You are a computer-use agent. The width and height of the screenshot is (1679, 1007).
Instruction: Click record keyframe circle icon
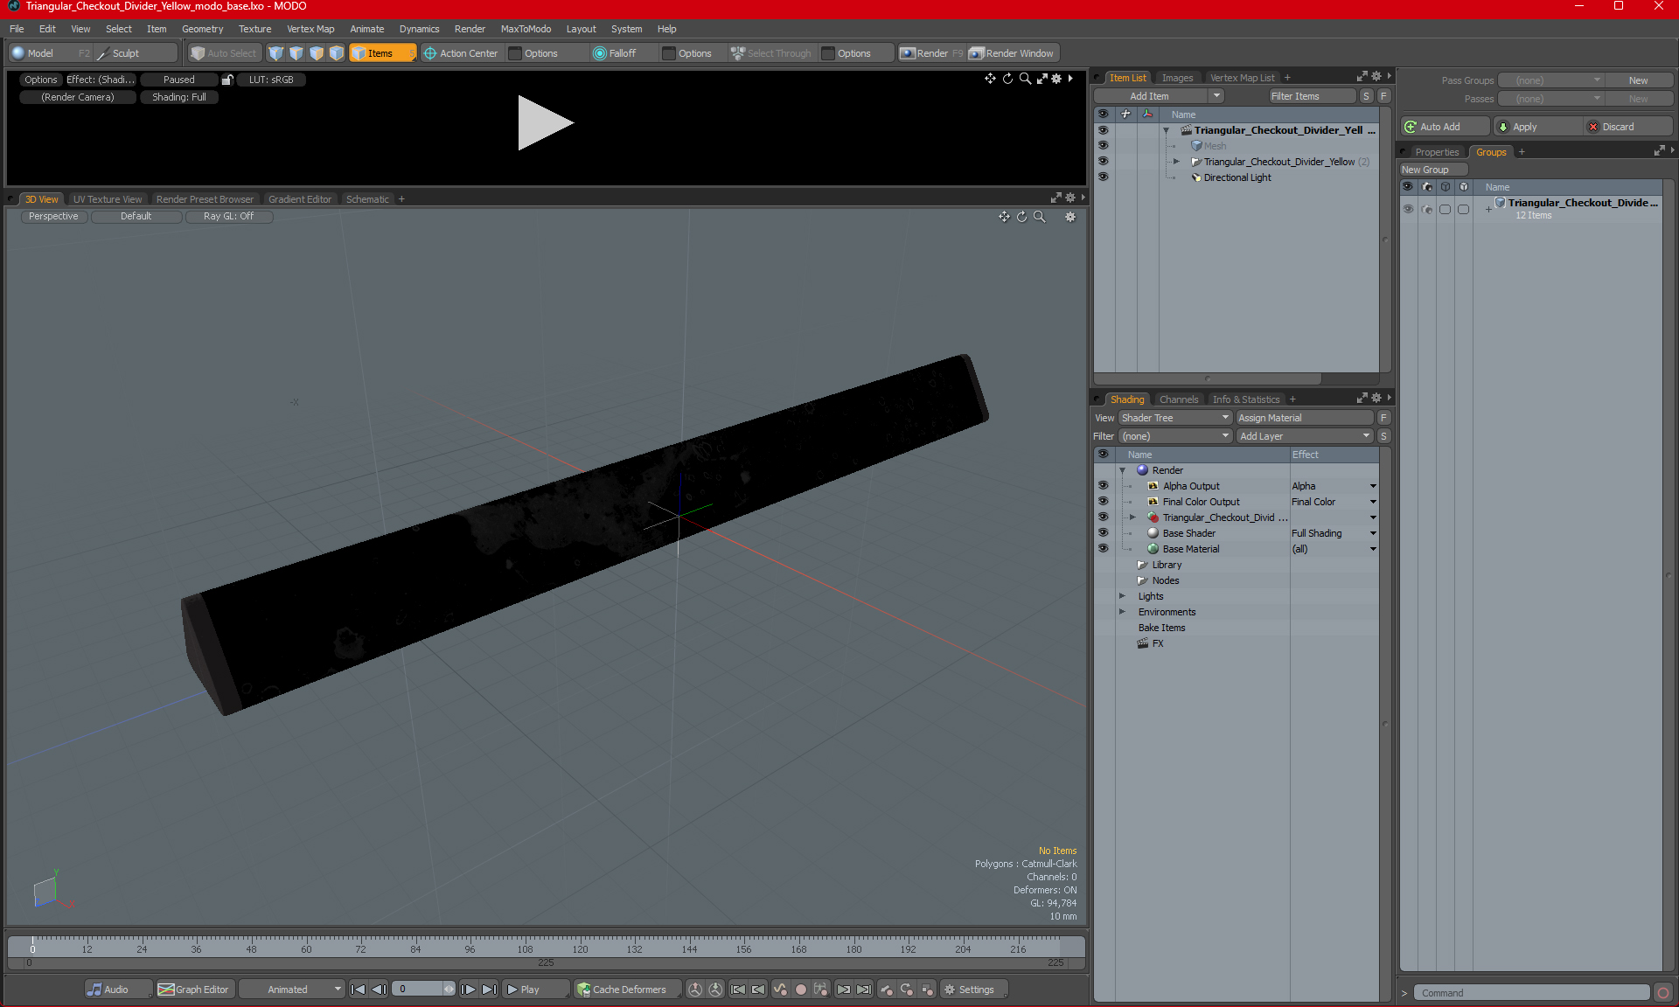(x=800, y=990)
